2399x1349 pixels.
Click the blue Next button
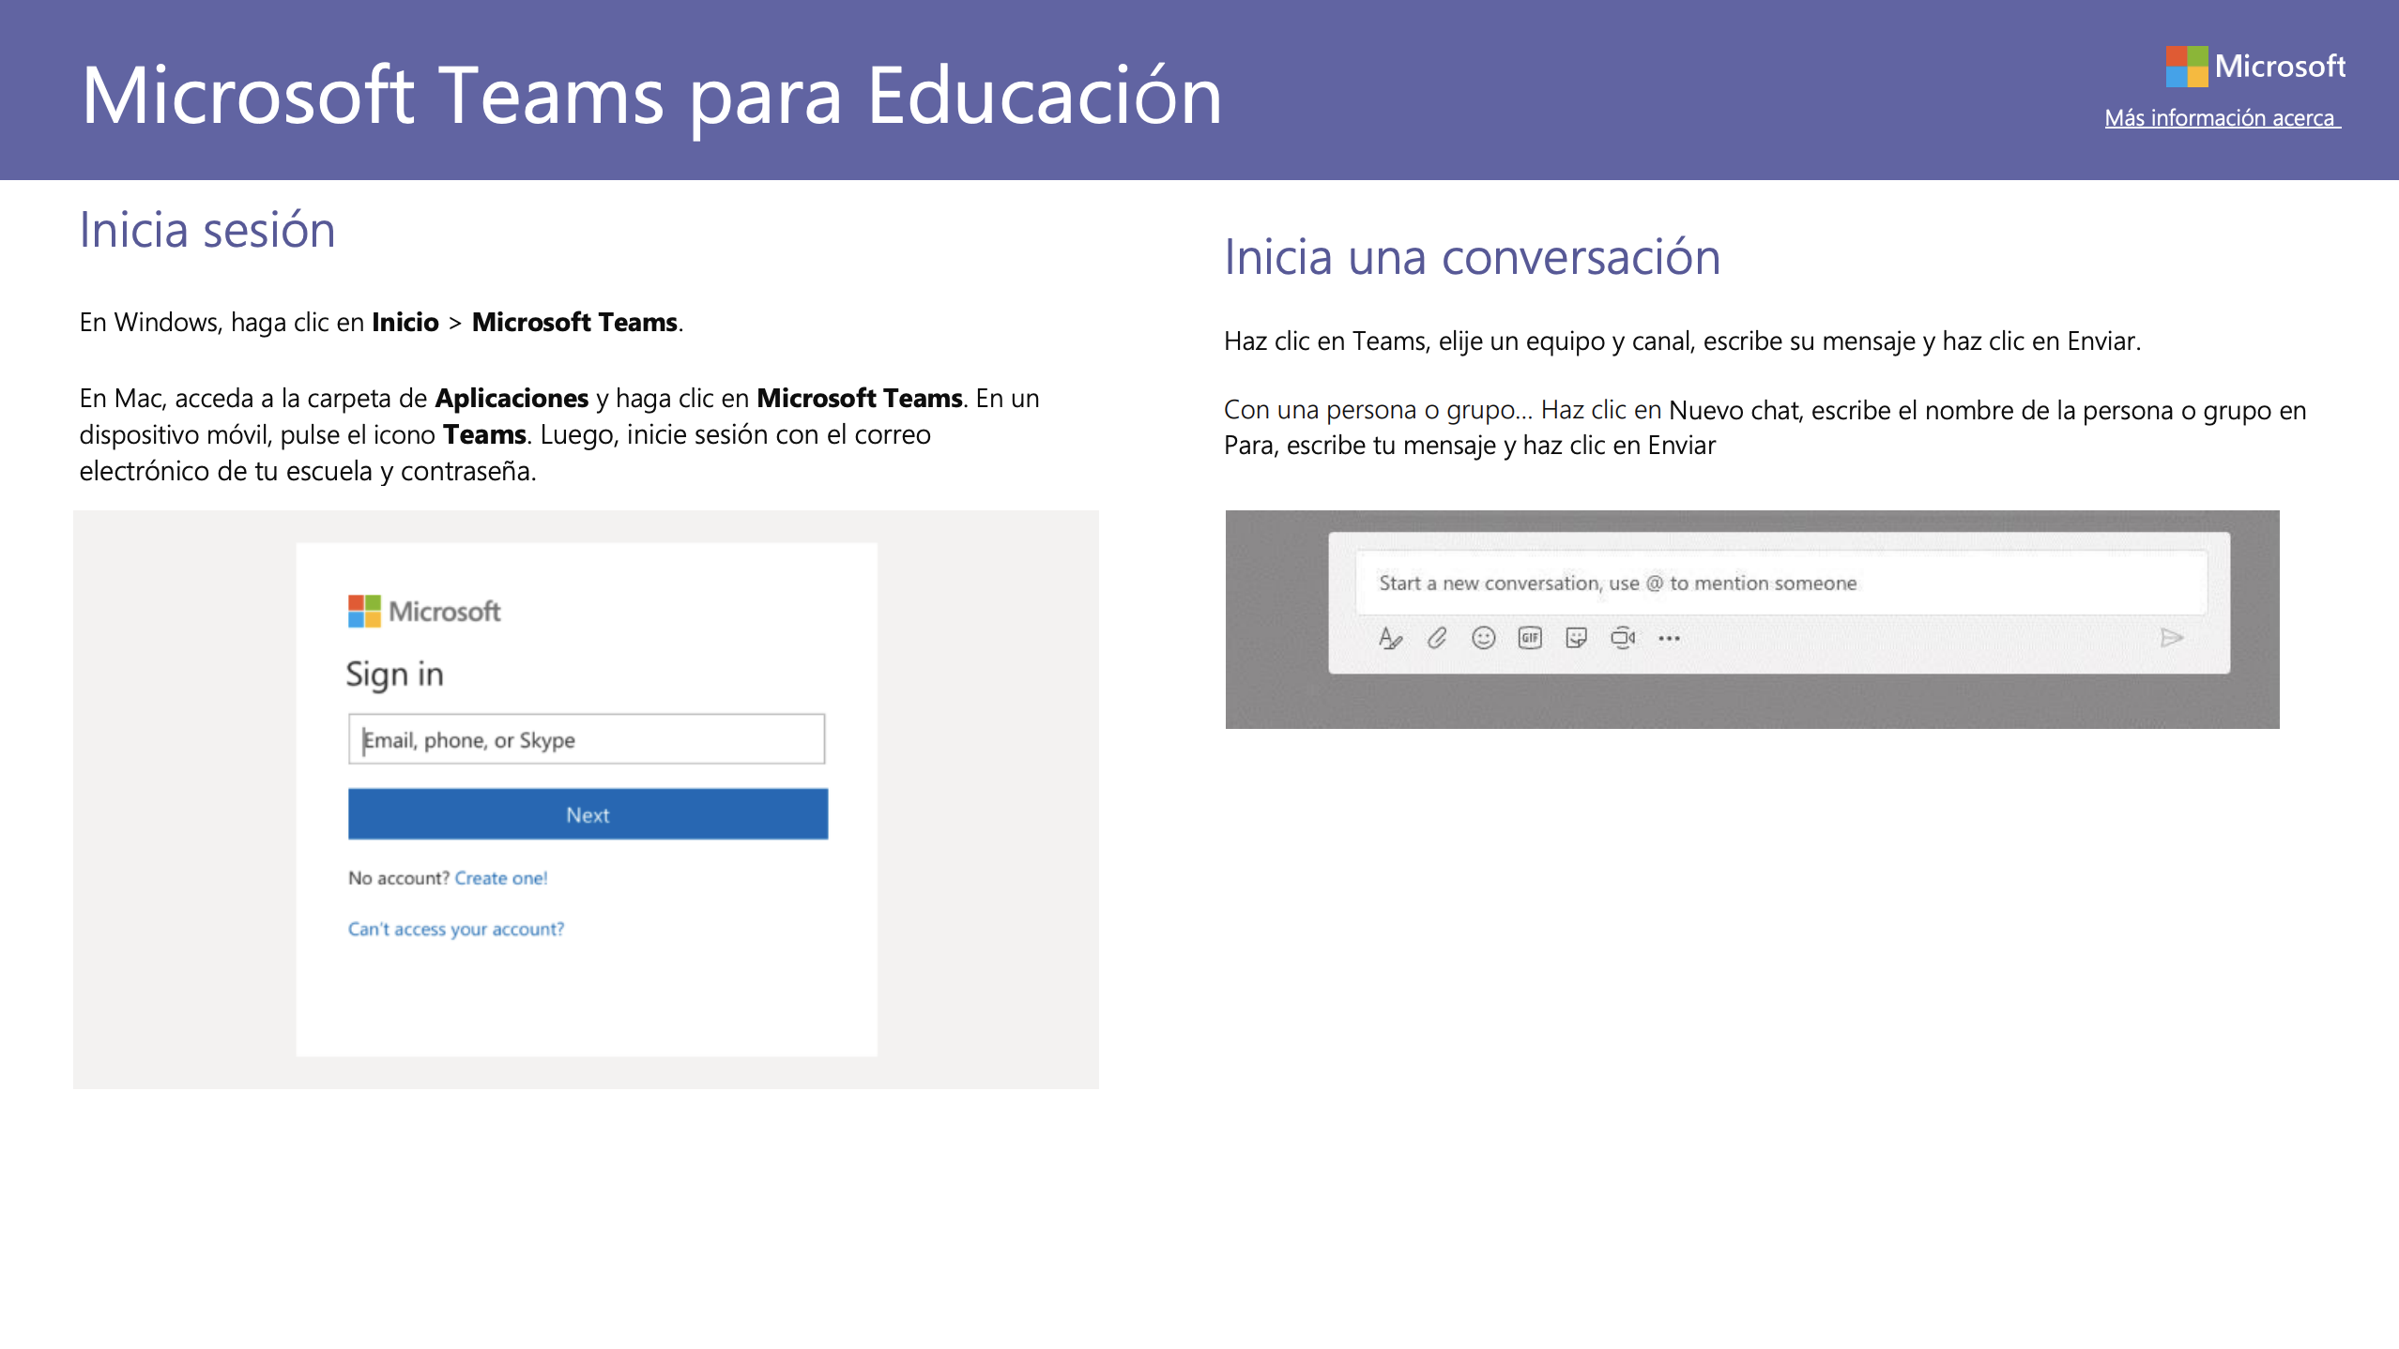pos(588,814)
